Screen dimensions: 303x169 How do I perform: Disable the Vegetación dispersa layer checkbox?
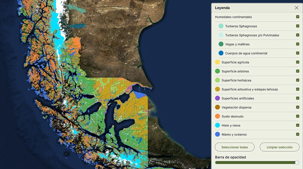(298, 107)
